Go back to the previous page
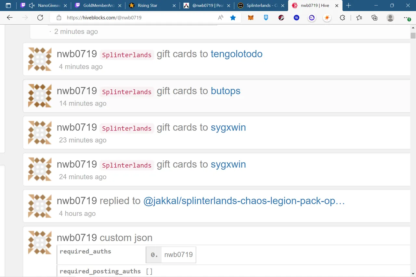The width and height of the screenshot is (416, 277). tap(10, 18)
